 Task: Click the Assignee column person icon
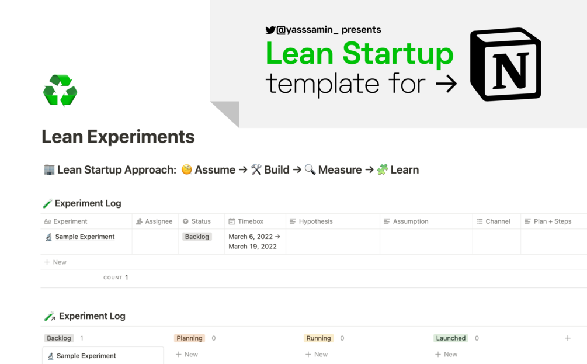tap(139, 221)
